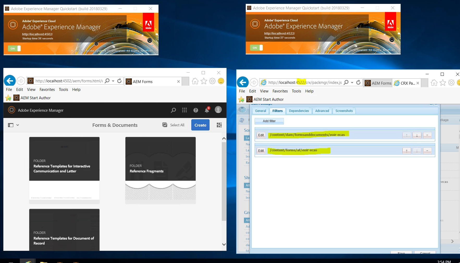
Task: Click AEM Start Author bookmark in right browser
Action: point(265,99)
